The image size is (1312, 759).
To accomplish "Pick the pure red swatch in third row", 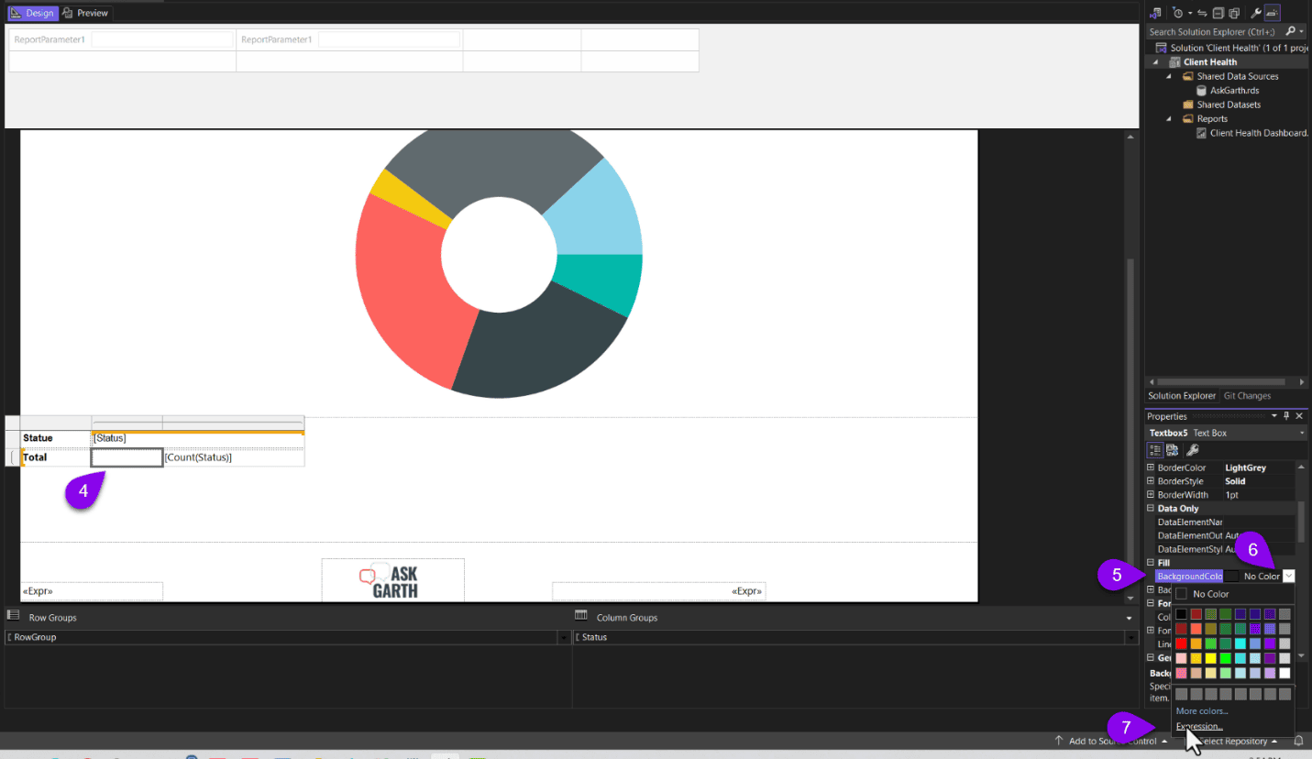I will pyautogui.click(x=1181, y=643).
